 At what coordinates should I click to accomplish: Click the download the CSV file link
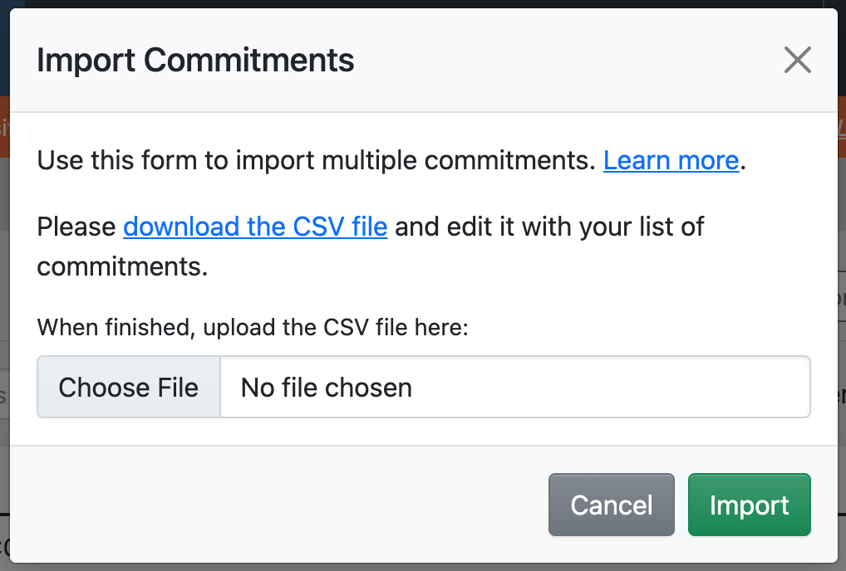255,227
